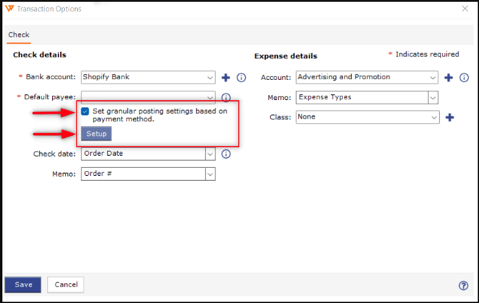Click info icon beside Default payee
The width and height of the screenshot is (479, 303).
[226, 97]
